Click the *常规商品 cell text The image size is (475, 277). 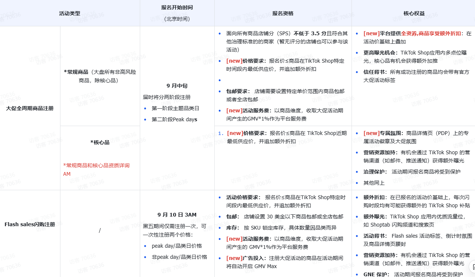[x=76, y=72]
